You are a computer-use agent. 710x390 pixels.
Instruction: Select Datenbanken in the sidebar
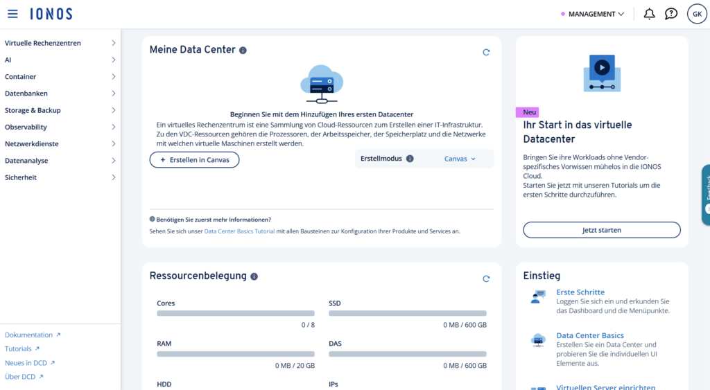click(x=26, y=94)
